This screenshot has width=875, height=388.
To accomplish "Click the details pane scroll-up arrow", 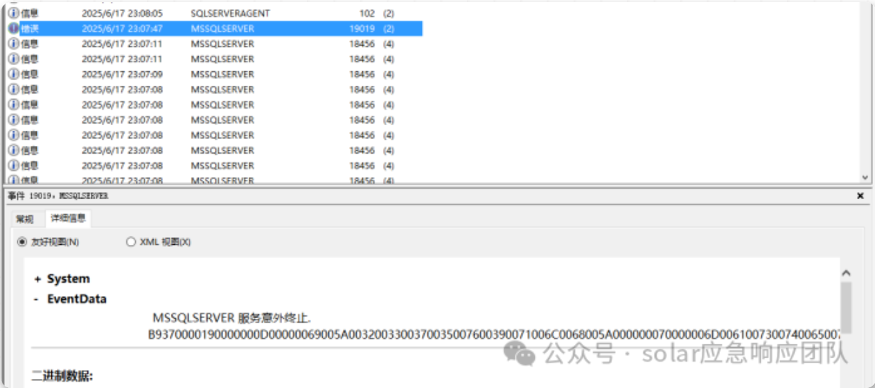I will pos(846,273).
